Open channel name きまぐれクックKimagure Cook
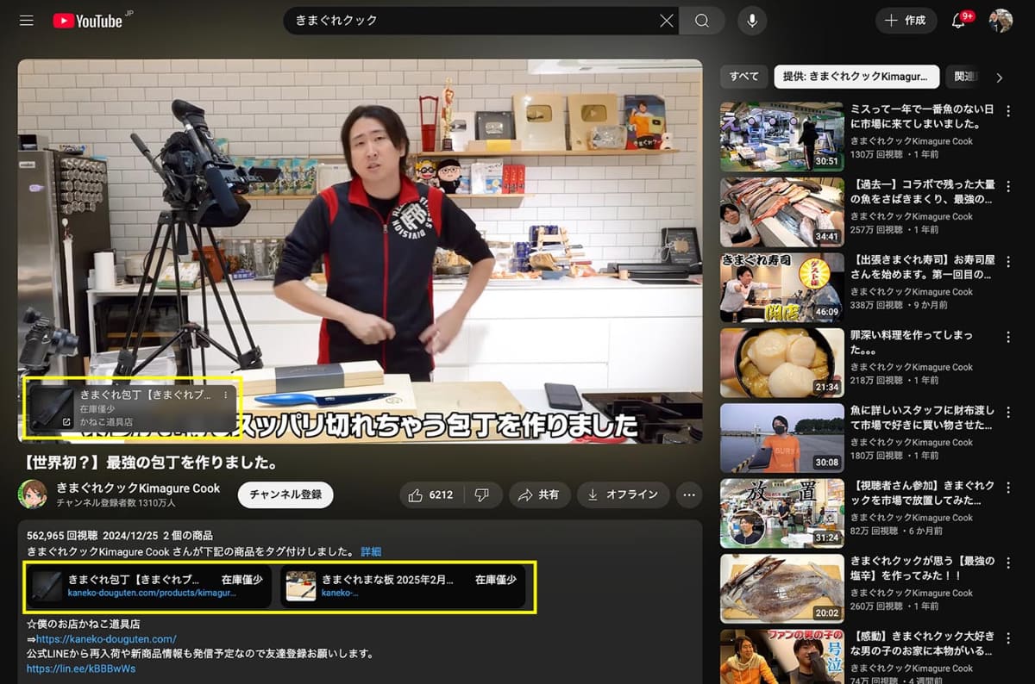1035x684 pixels. point(139,488)
